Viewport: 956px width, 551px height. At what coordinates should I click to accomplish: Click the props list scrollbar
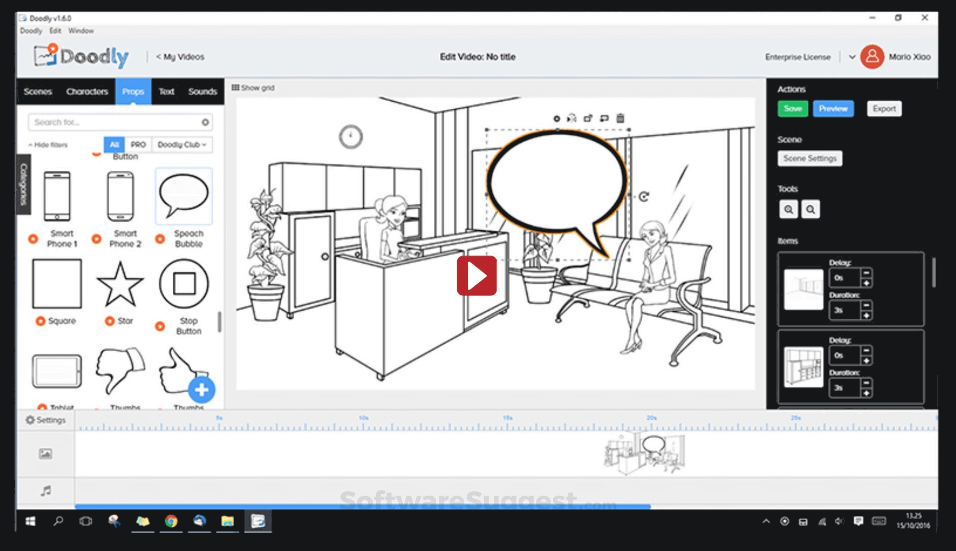coord(219,322)
